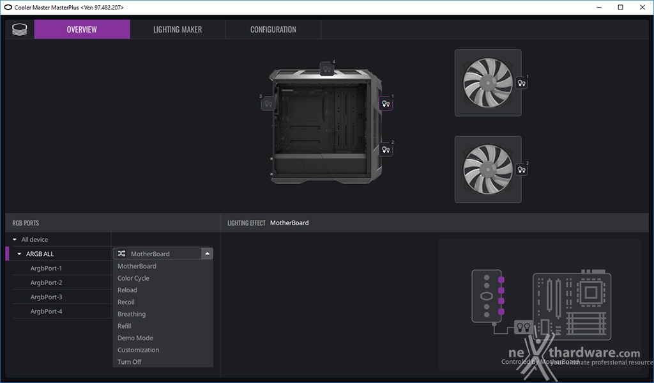The image size is (654, 383).
Task: Collapse the All device tree node
Action: point(15,239)
